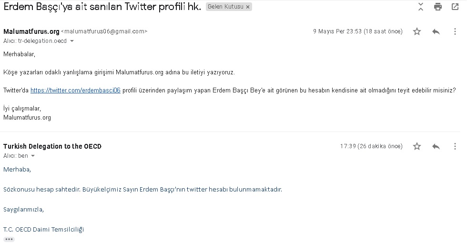The width and height of the screenshot is (467, 243).
Task: Click the Gelen Kutusu label chip
Action: click(x=225, y=7)
